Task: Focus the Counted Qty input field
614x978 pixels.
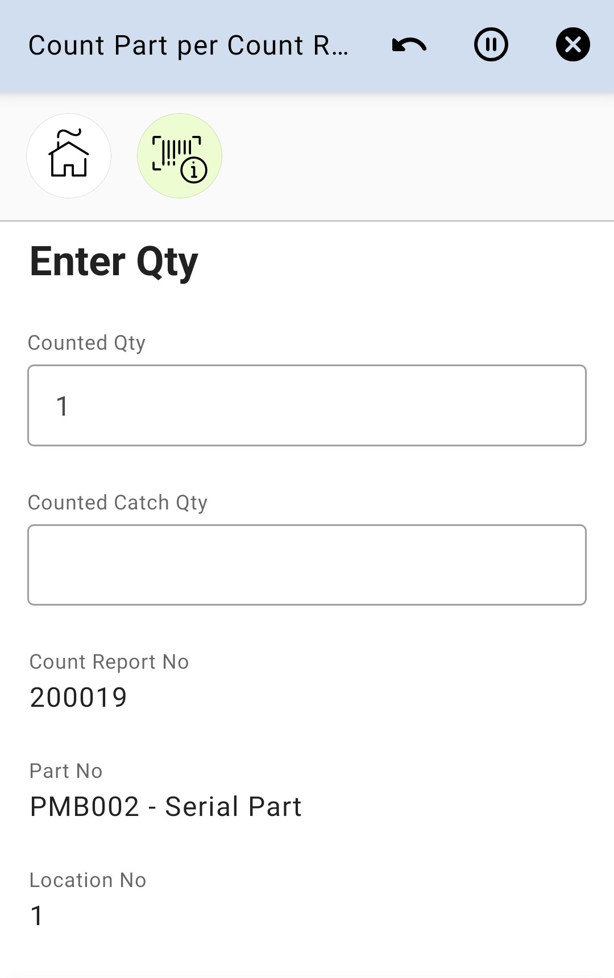Action: point(307,405)
